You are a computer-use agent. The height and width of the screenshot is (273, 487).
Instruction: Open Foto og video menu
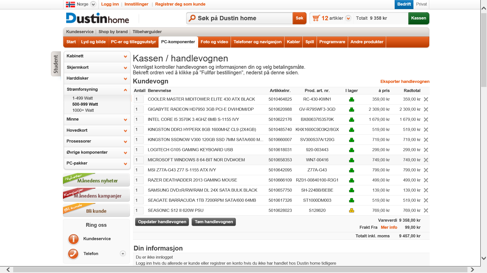pos(214,42)
